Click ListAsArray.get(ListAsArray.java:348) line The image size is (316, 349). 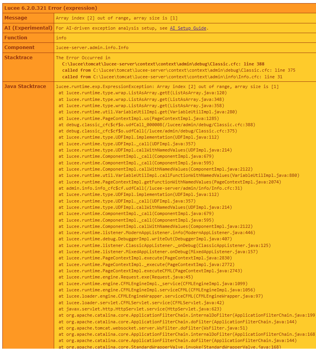141,99
